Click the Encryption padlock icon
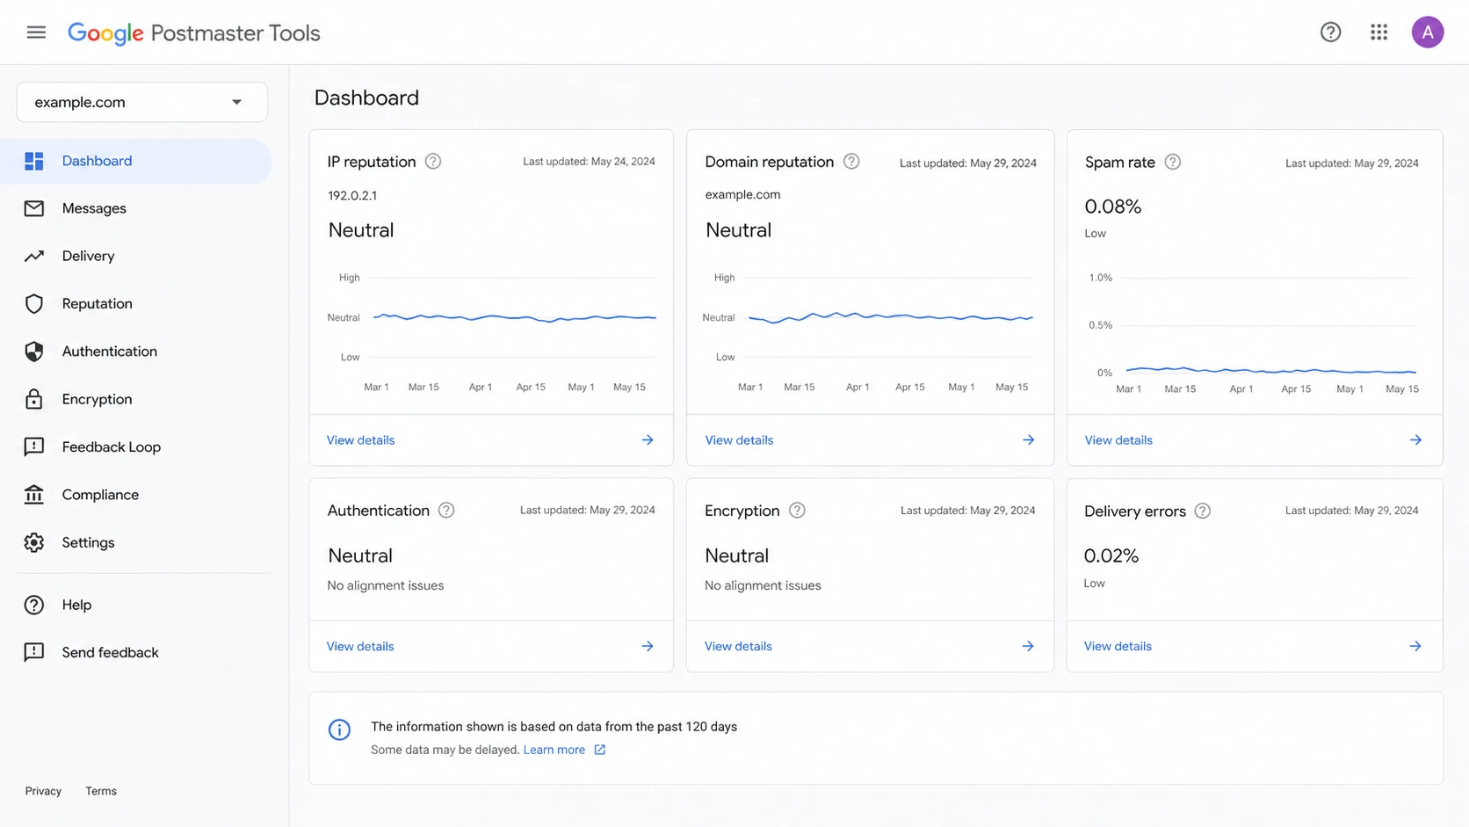 point(34,399)
